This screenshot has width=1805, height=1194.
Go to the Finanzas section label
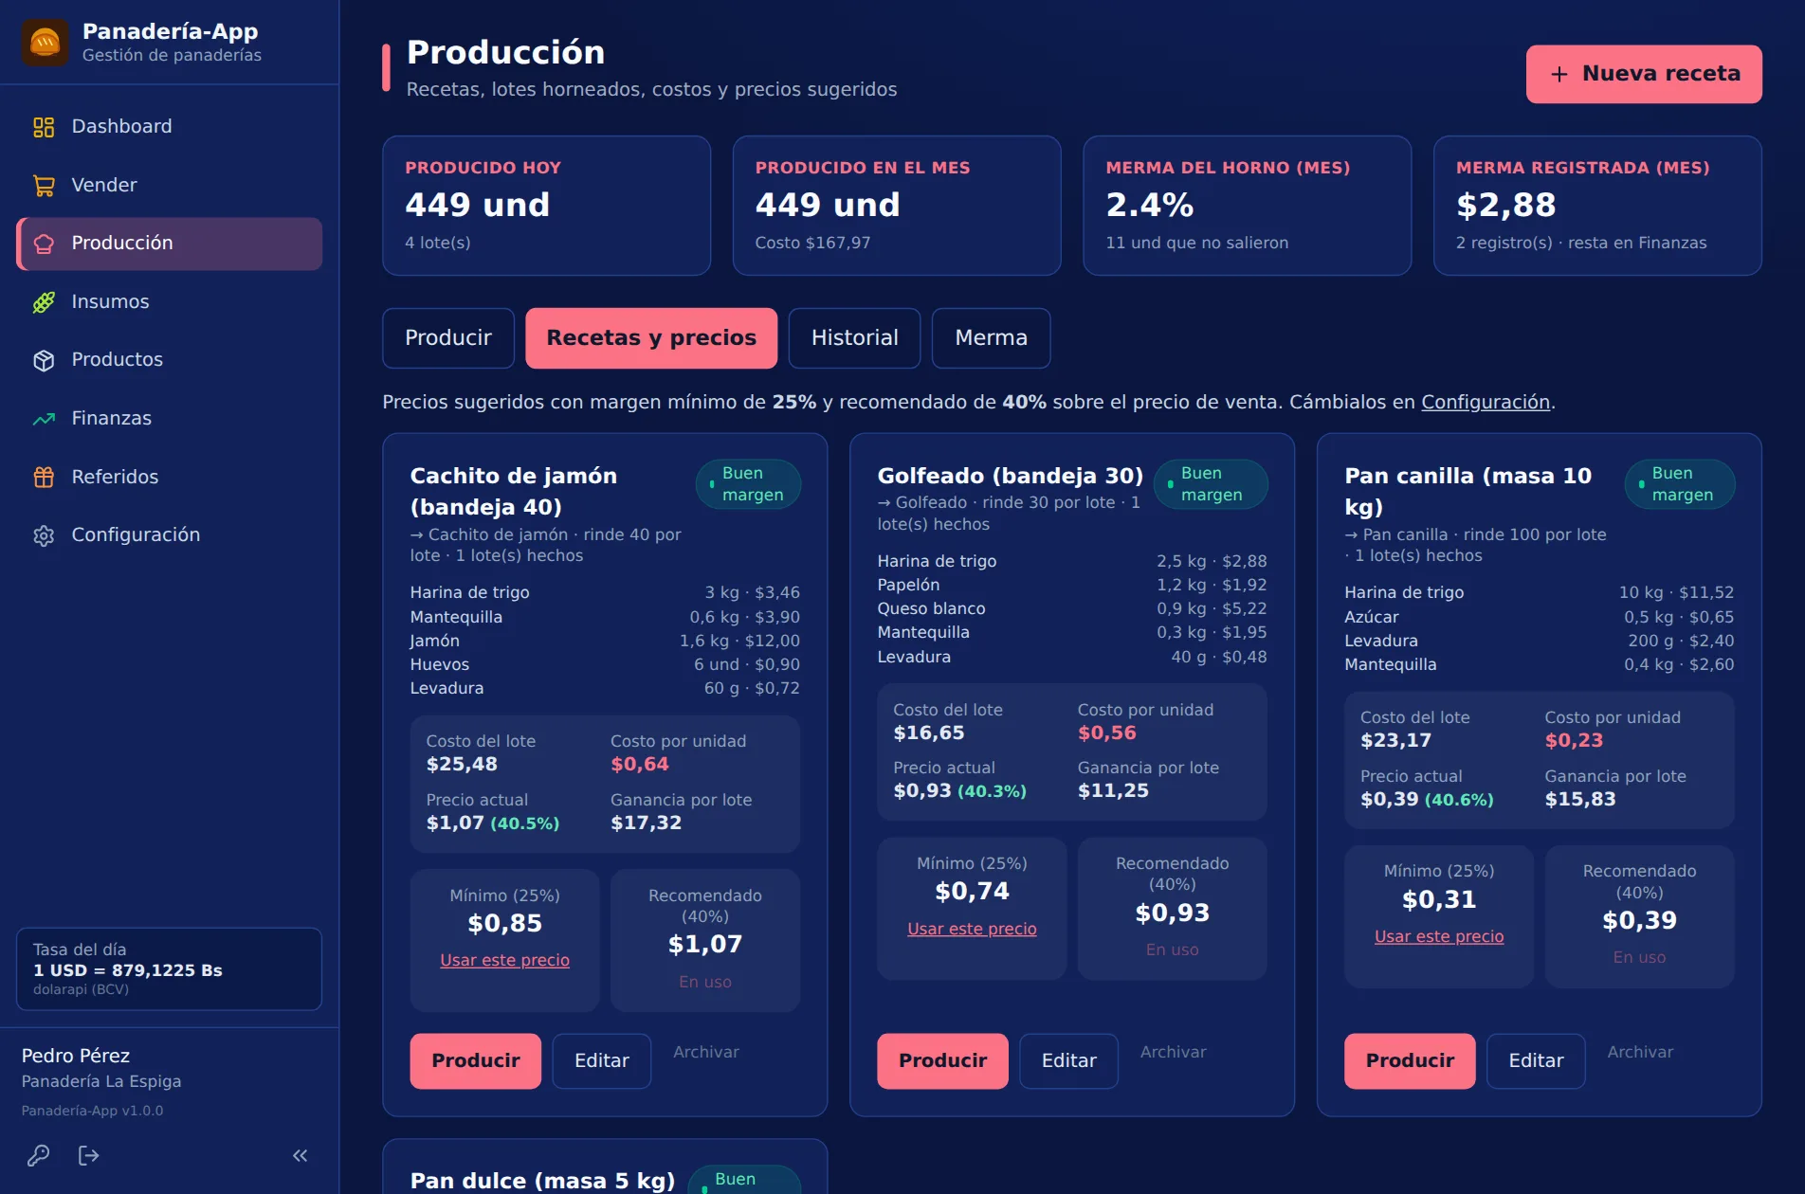112,419
